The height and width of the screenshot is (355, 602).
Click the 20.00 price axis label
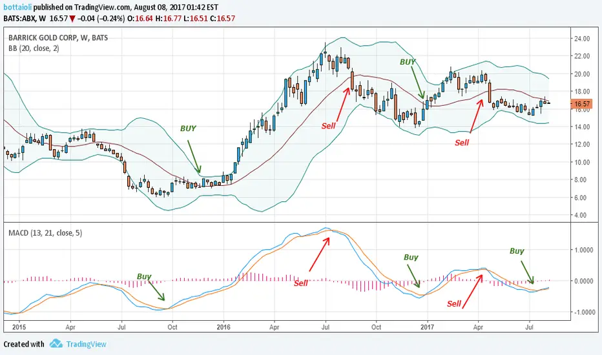582,74
